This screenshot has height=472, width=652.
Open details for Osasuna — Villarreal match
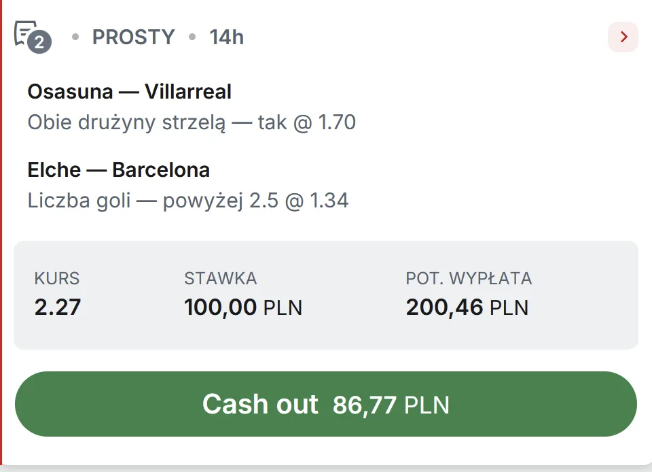(x=129, y=91)
